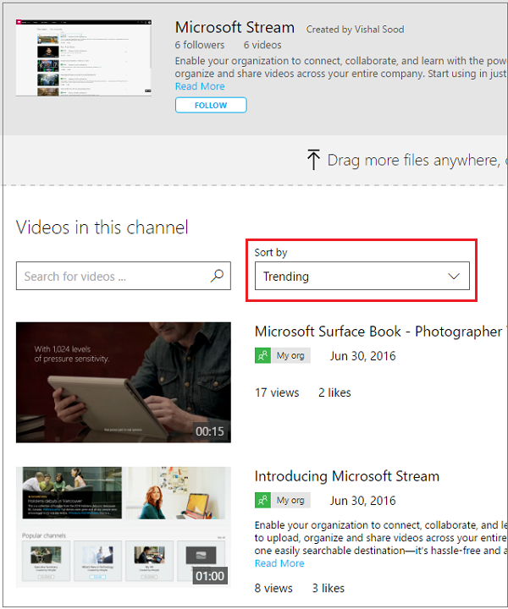Click the 00:15 duration badge on Surface Book video
Image resolution: width=508 pixels, height=609 pixels.
click(x=210, y=431)
